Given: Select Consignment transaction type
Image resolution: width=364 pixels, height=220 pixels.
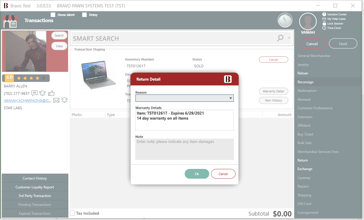Looking at the screenshot, I should [x=308, y=213].
